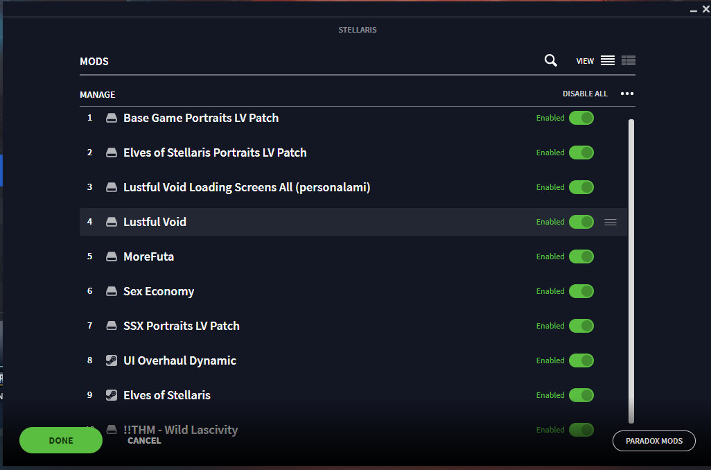
Task: Disable SSX Portraits LV Patch toggle
Action: pos(581,326)
